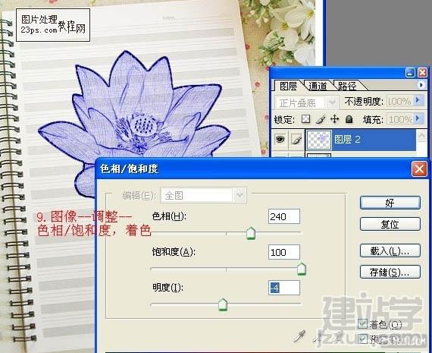Click the brush link icon beside 图层 2

coord(297,140)
